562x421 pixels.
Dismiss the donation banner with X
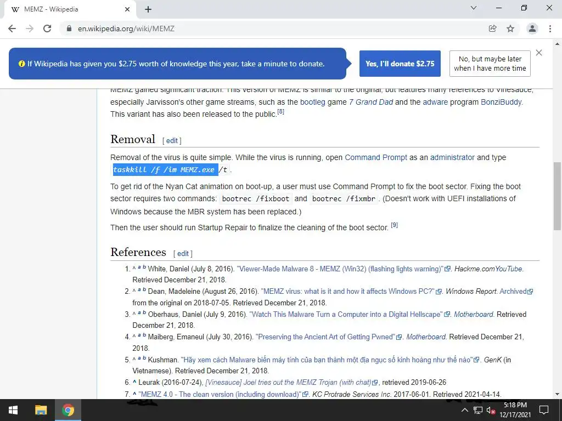pos(539,53)
